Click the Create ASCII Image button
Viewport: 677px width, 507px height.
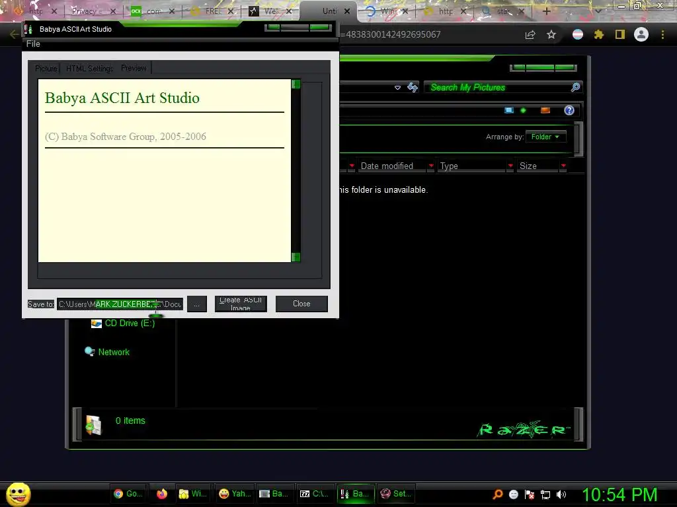[241, 304]
